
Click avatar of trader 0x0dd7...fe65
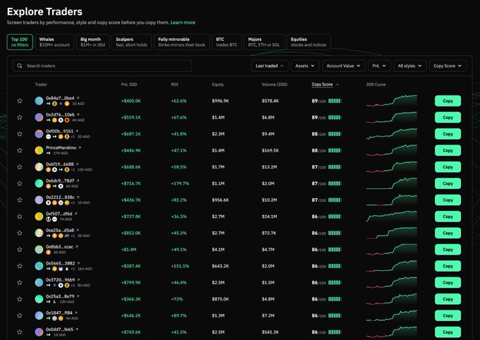tap(39, 332)
